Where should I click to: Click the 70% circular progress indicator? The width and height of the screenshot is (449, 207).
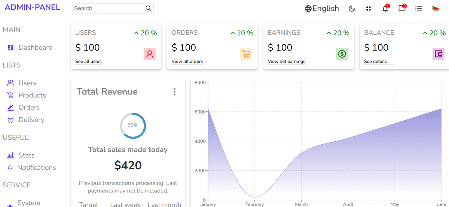[133, 126]
